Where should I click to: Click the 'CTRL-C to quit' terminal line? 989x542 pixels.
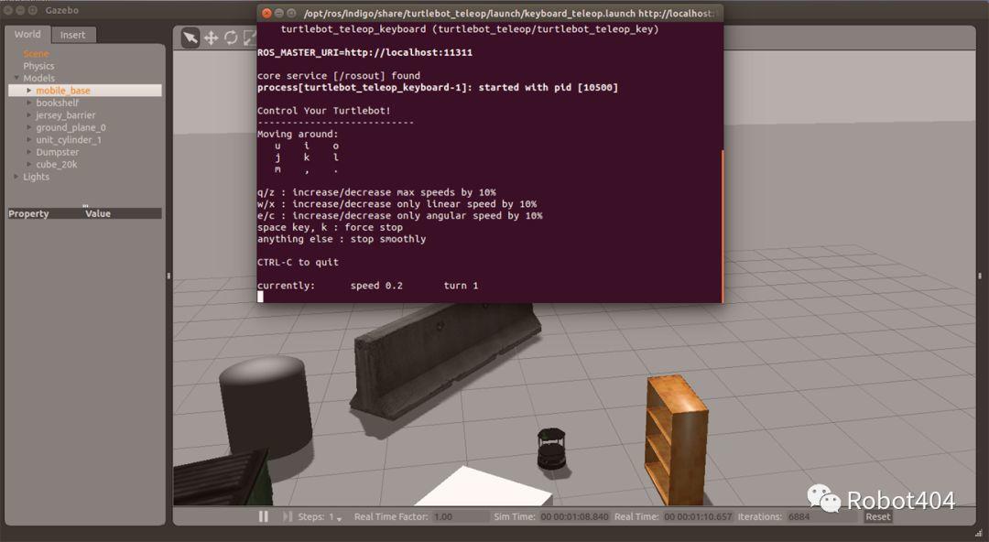[298, 263]
